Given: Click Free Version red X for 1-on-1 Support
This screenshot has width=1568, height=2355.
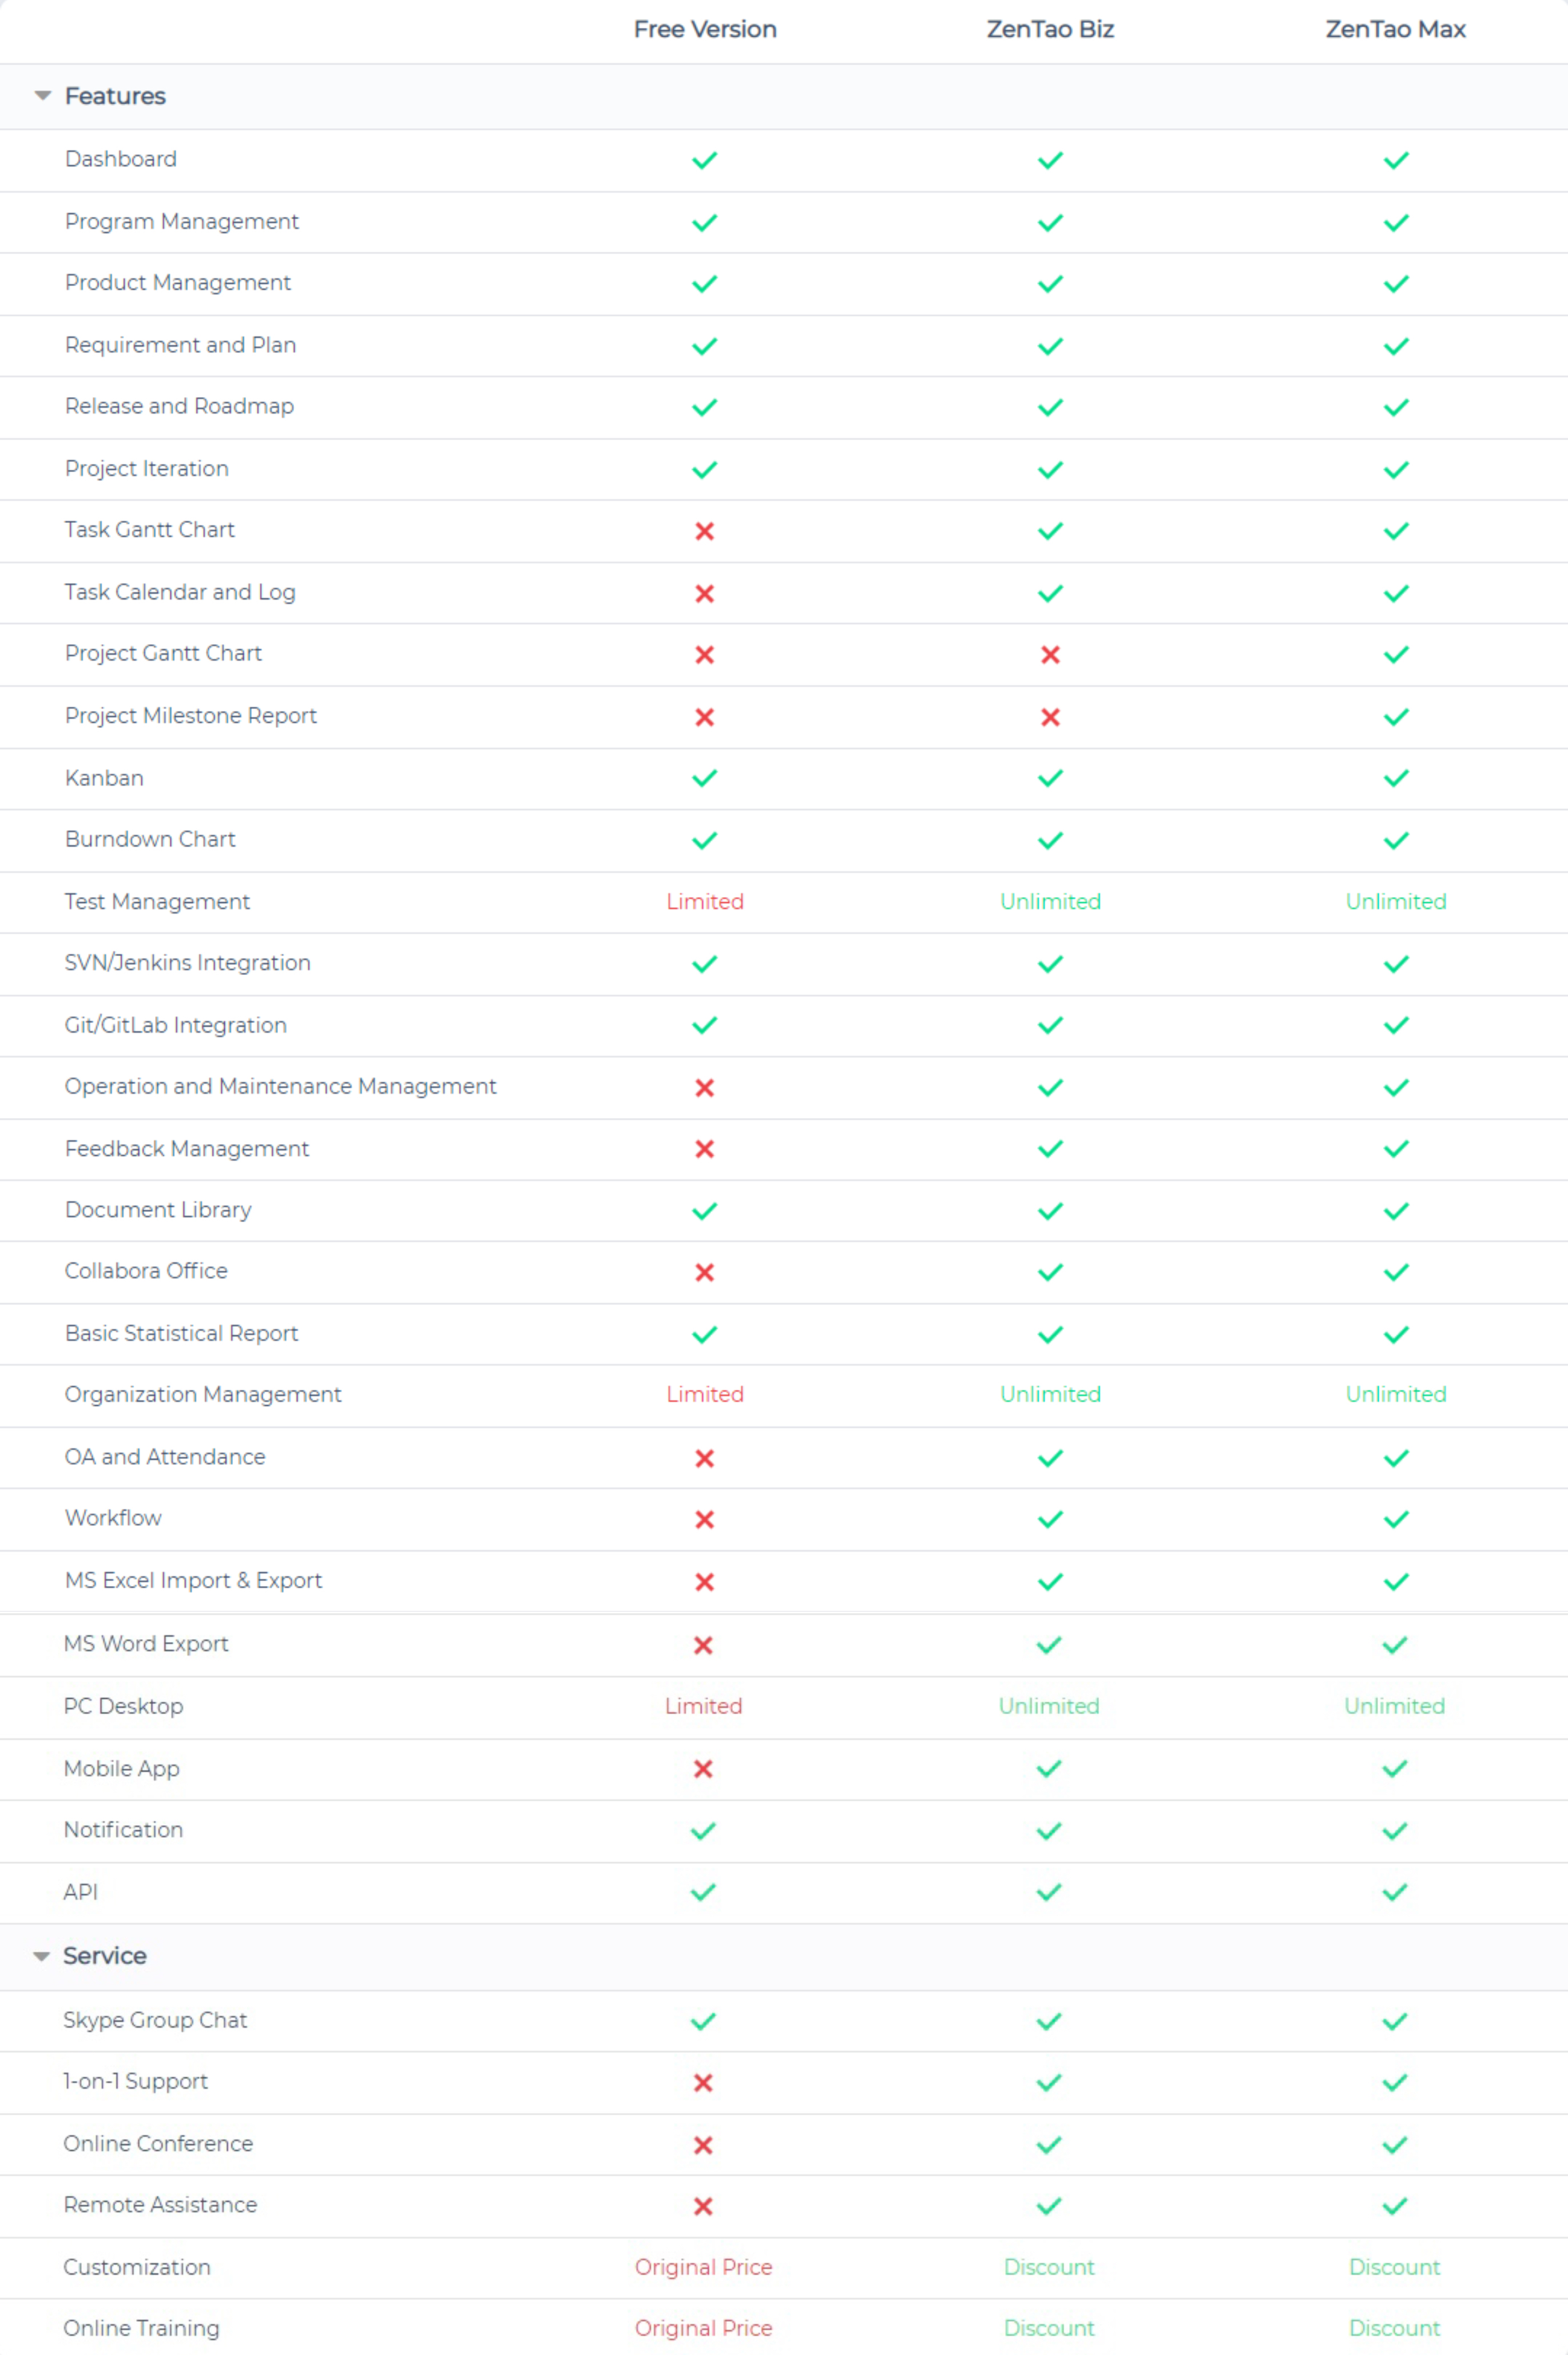Looking at the screenshot, I should tap(703, 2082).
